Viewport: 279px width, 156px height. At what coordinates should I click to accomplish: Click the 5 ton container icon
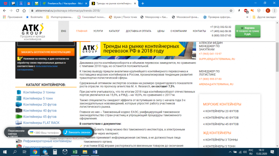tap(19, 98)
